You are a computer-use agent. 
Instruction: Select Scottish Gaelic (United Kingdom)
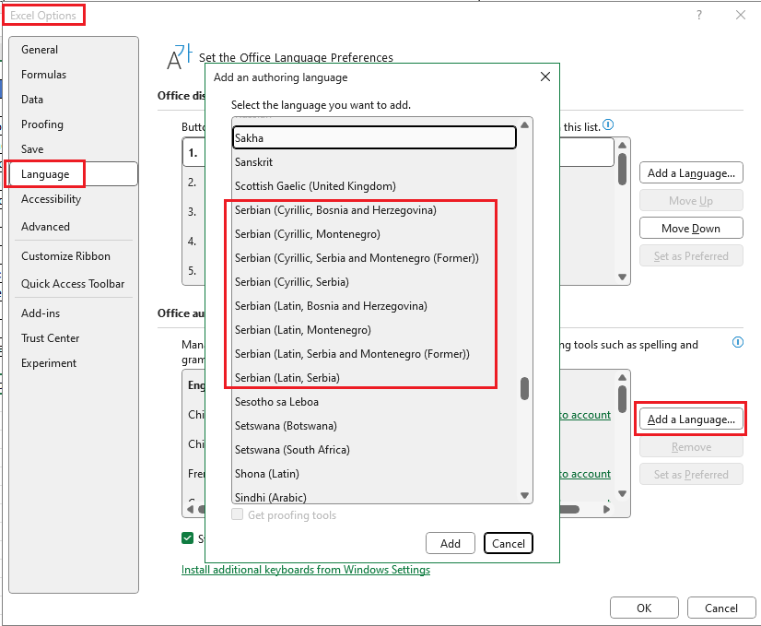coord(374,186)
